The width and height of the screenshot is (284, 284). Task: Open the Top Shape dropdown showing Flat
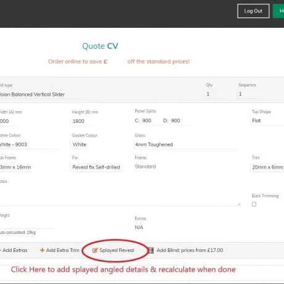[x=267, y=121]
